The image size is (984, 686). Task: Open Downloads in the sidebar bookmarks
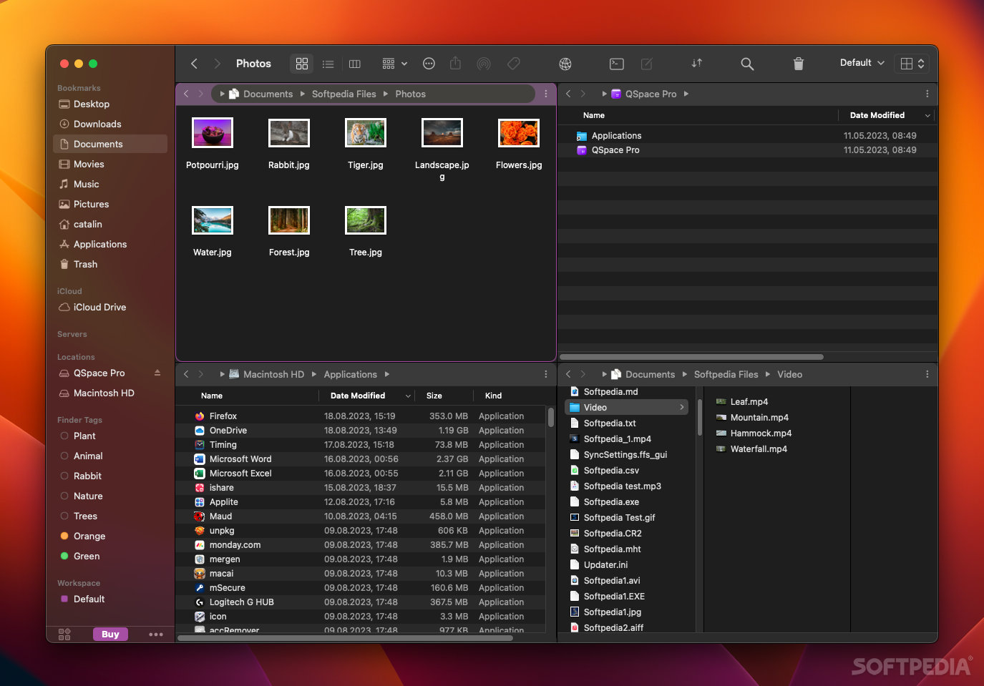click(x=110, y=124)
